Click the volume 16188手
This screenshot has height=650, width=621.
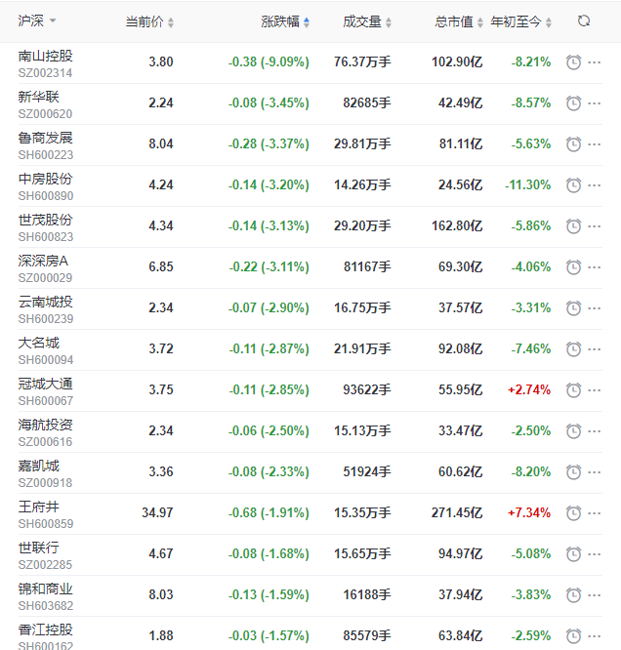pyautogui.click(x=367, y=595)
